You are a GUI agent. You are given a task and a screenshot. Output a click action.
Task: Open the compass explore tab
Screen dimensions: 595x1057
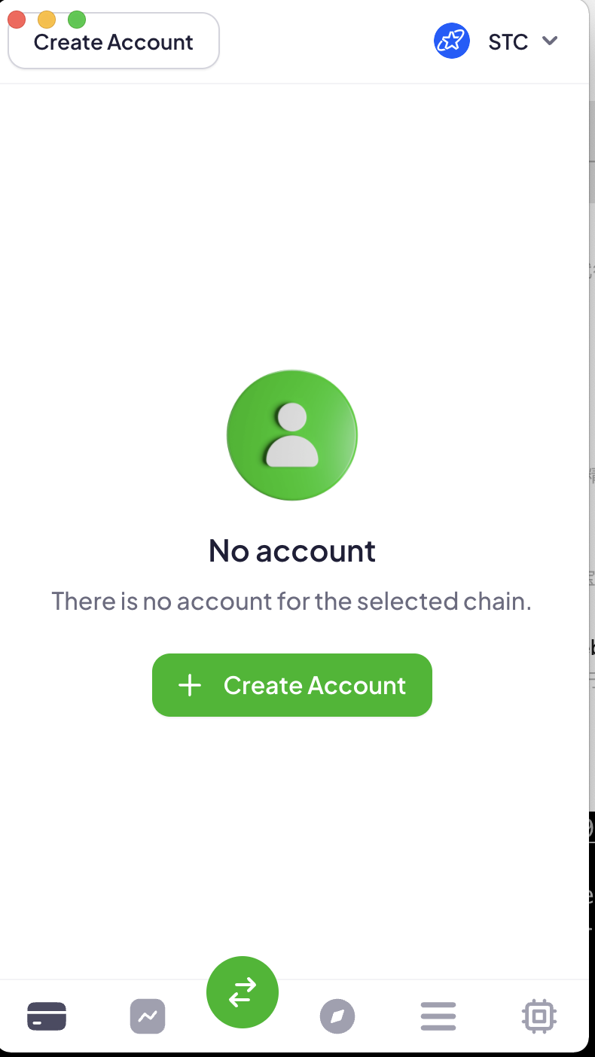337,1017
